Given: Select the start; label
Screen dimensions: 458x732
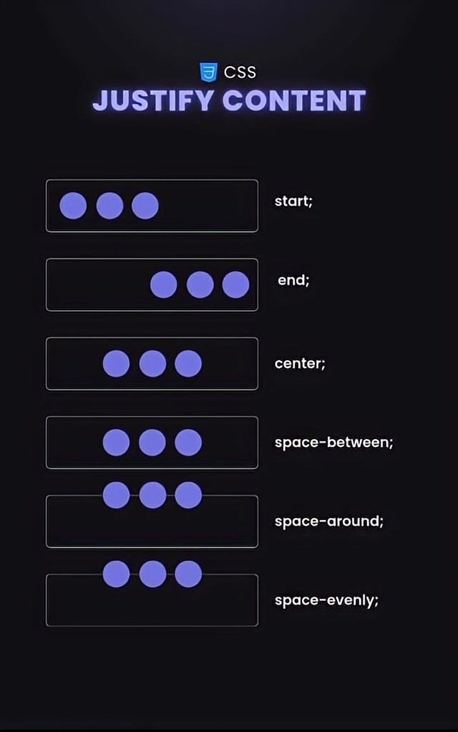Looking at the screenshot, I should (x=293, y=201).
